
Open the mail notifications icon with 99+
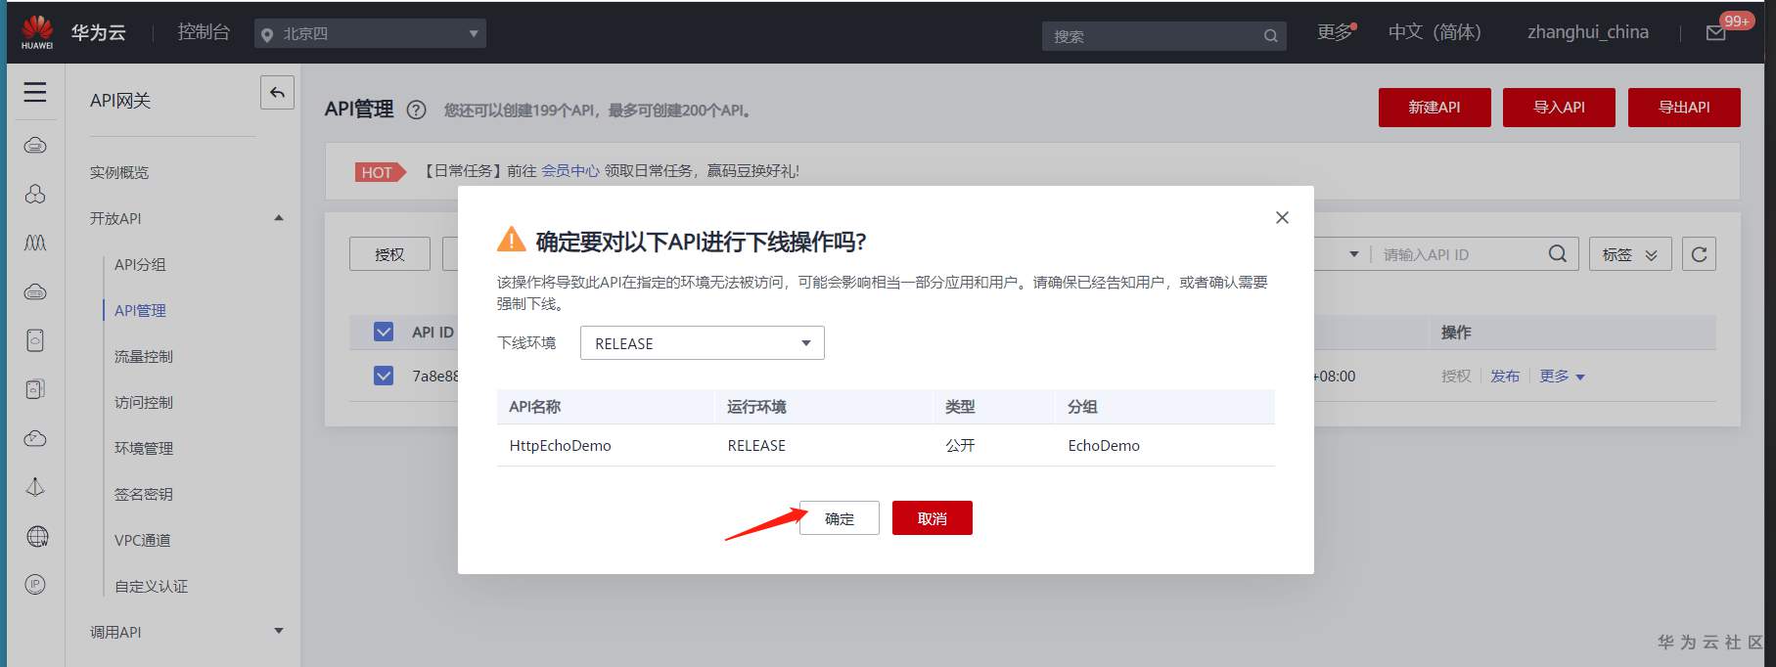(x=1716, y=33)
